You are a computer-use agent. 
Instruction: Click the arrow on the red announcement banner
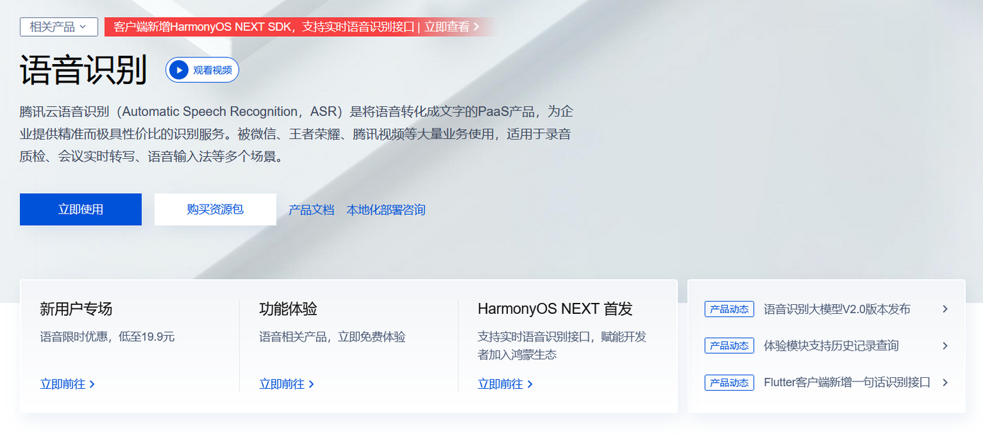click(x=476, y=27)
